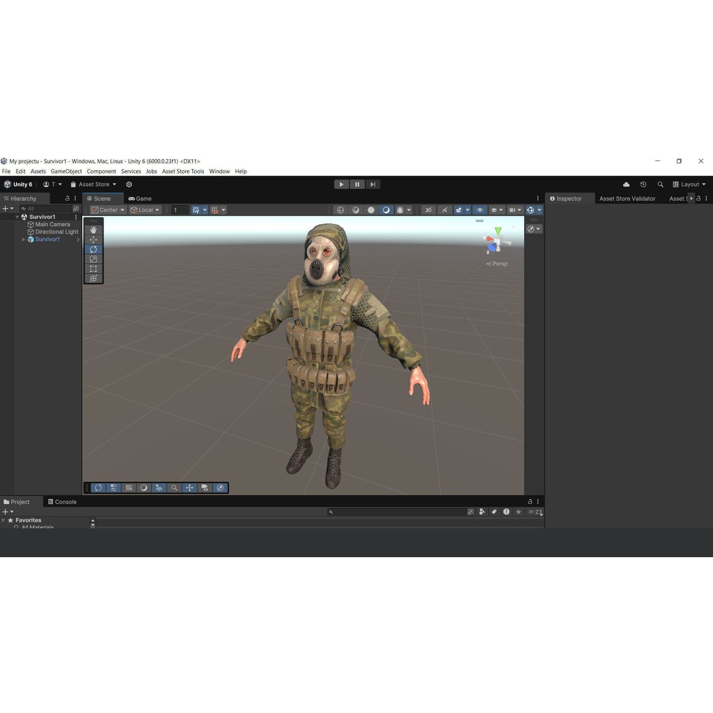Open the Asset Store Tools menu
713x713 pixels.
[184, 172]
